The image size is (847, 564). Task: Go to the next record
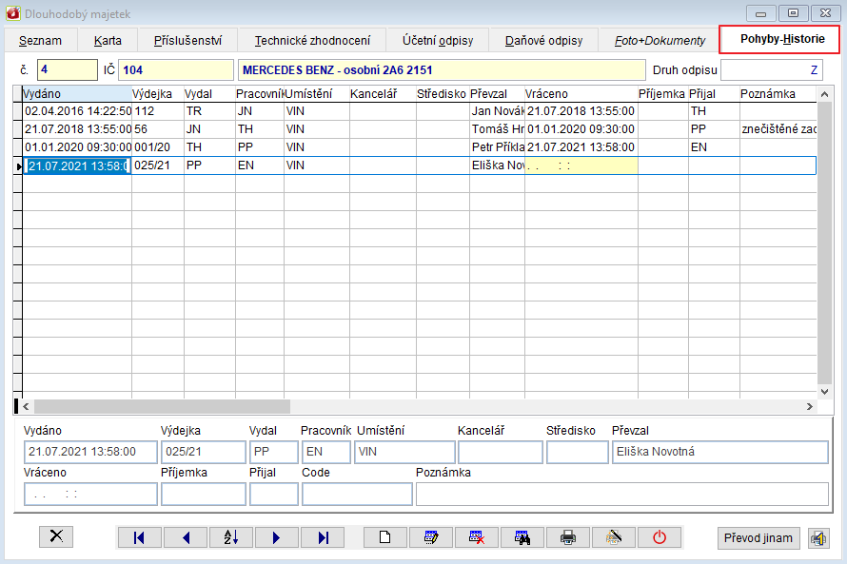tap(277, 537)
